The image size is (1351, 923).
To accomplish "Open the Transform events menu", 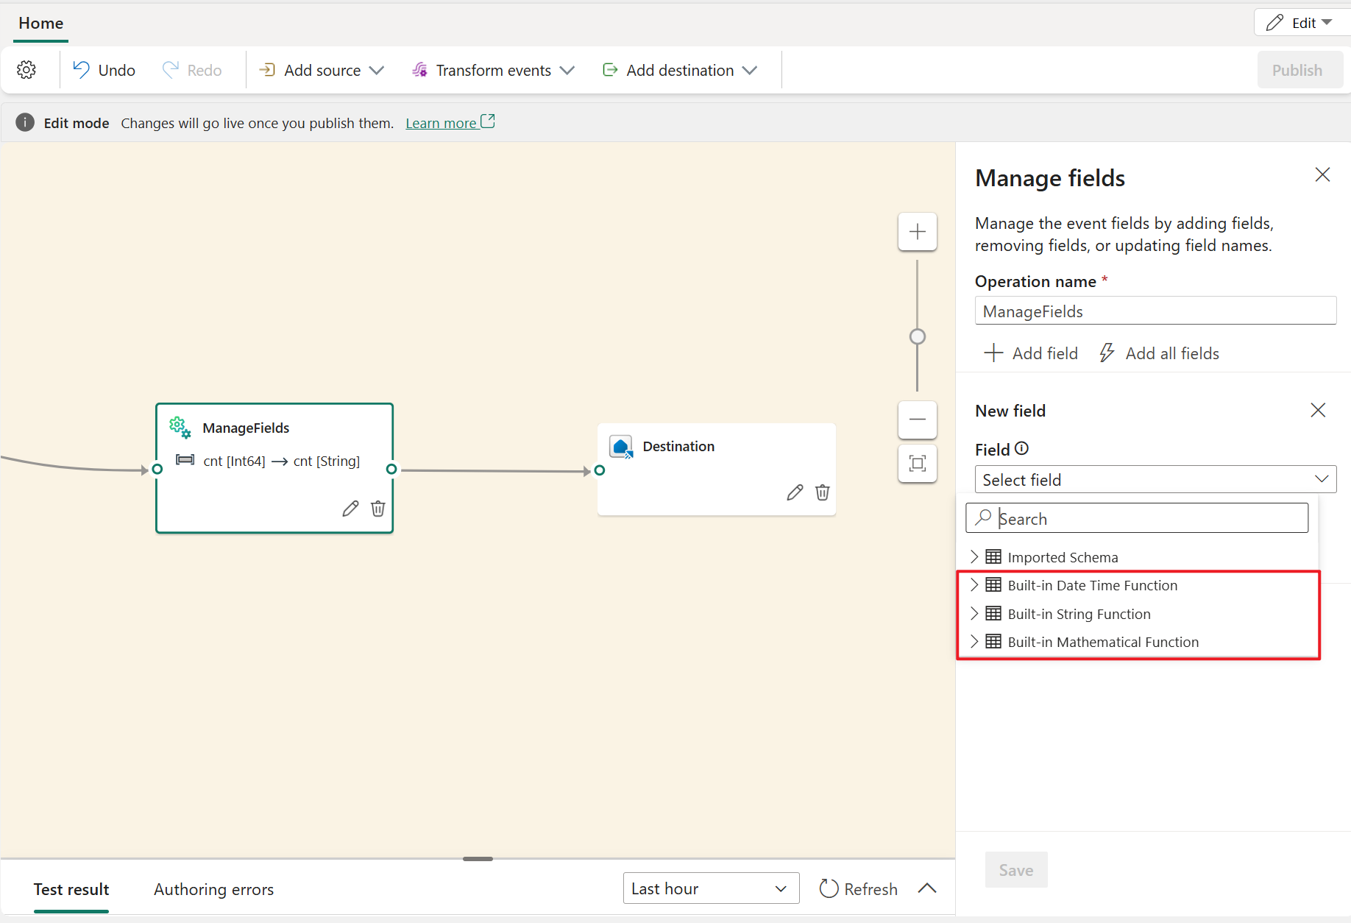I will (x=493, y=70).
